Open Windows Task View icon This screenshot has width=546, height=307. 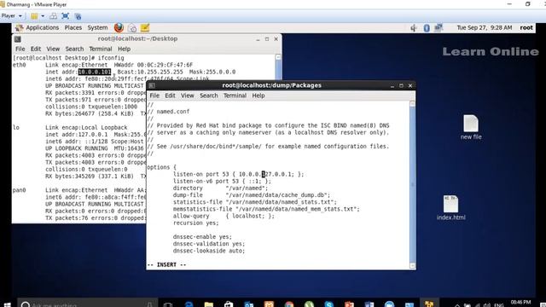[168, 305]
